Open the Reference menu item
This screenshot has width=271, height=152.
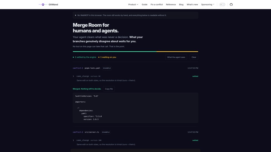point(171,4)
